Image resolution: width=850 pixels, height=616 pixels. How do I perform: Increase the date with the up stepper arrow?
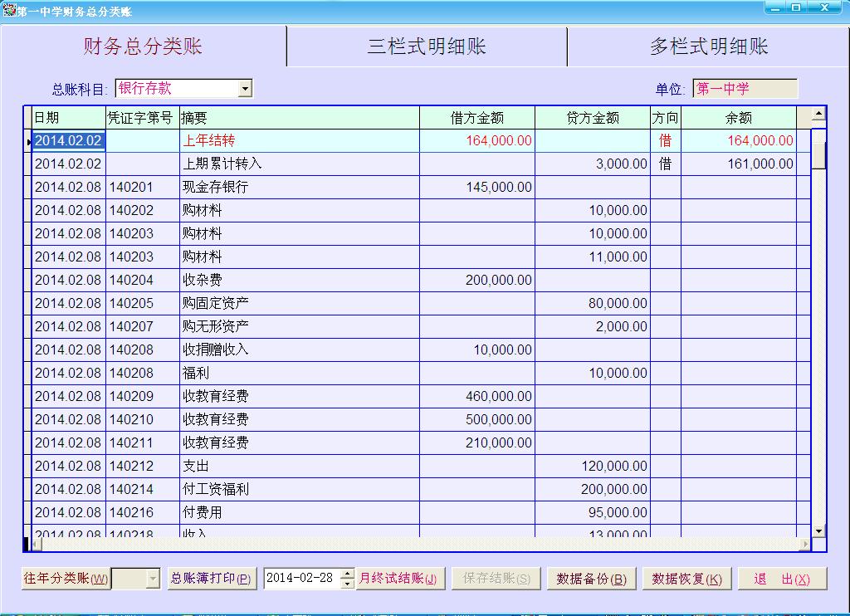pos(347,574)
